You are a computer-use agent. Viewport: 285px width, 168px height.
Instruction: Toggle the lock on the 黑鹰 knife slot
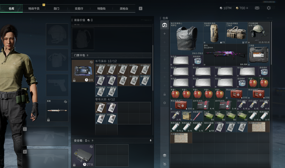click(48, 120)
